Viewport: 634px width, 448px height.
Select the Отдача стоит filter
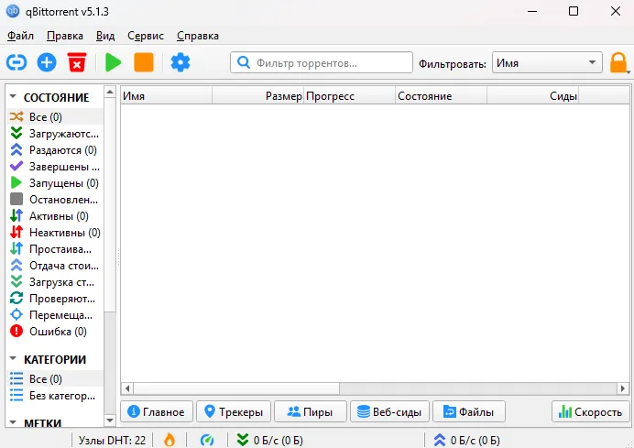[55, 266]
